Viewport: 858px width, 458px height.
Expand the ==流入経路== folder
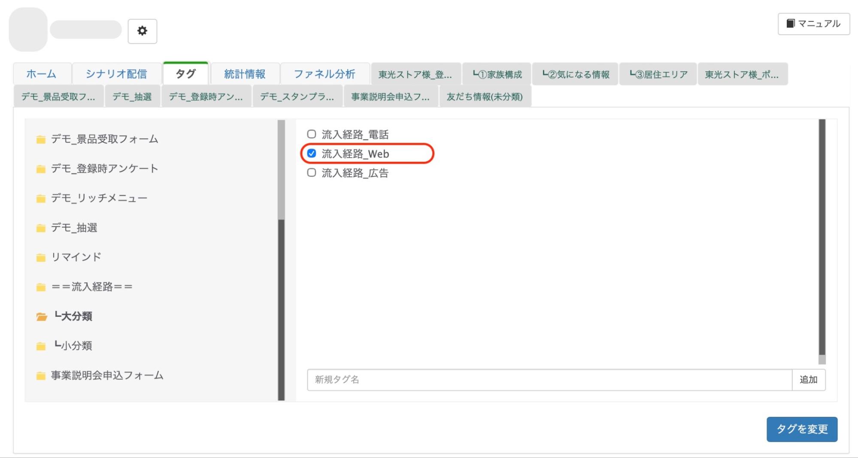click(x=90, y=287)
